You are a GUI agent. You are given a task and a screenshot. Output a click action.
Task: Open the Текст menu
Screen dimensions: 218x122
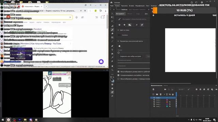(147, 6)
